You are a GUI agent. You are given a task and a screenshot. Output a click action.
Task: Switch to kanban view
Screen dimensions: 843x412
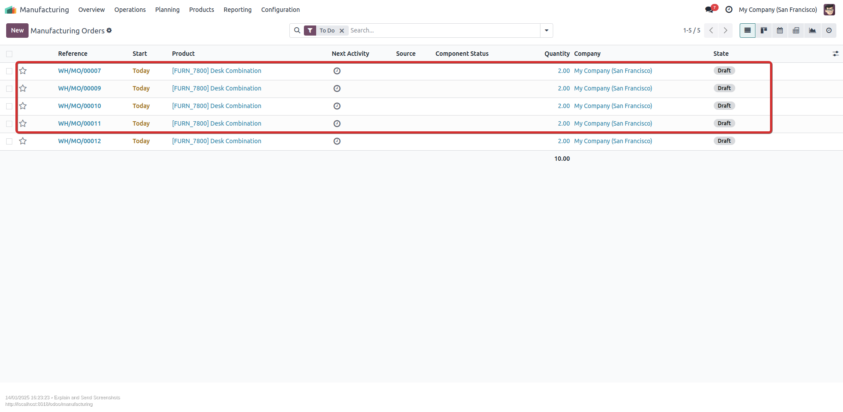click(764, 30)
